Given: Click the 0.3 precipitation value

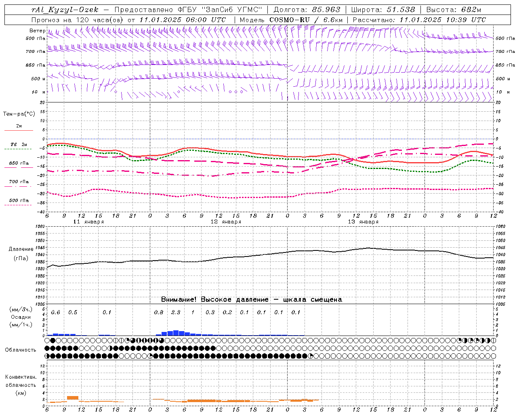Looking at the screenshot, I should (x=210, y=312).
